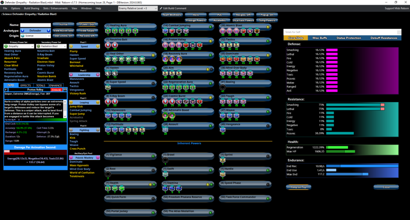Click the first enhancement icon under Dominate
This screenshot has height=220, width=410.
coord(223,59)
